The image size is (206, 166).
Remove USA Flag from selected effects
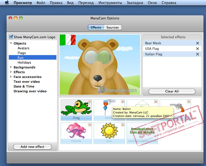pos(197,49)
